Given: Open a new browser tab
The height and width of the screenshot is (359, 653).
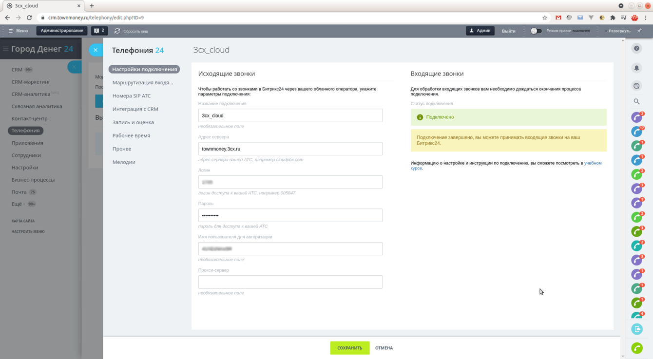Looking at the screenshot, I should pyautogui.click(x=92, y=6).
